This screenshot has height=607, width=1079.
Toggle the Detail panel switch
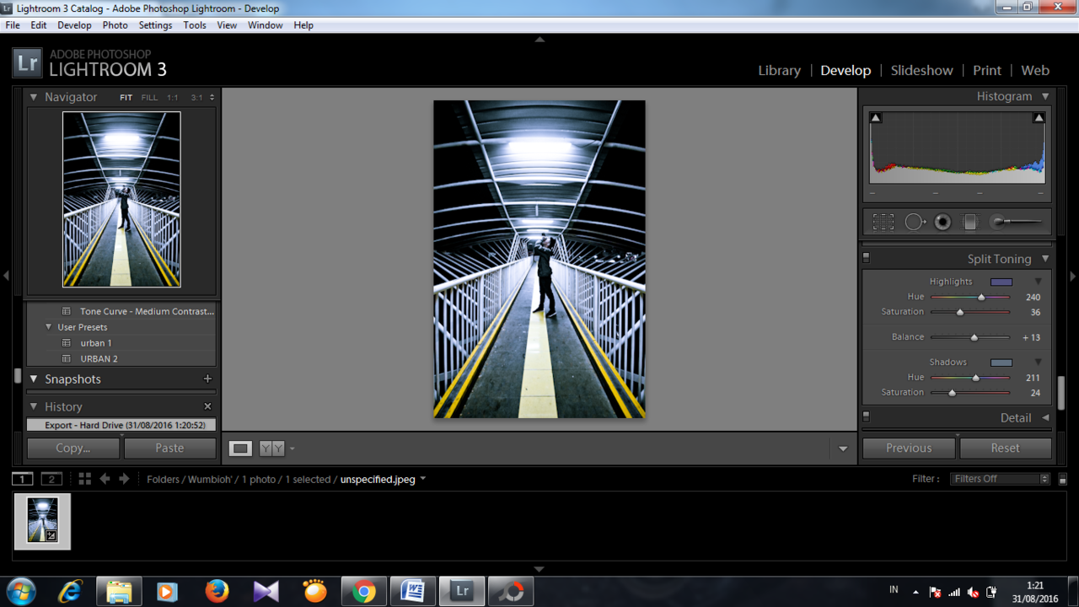866,416
